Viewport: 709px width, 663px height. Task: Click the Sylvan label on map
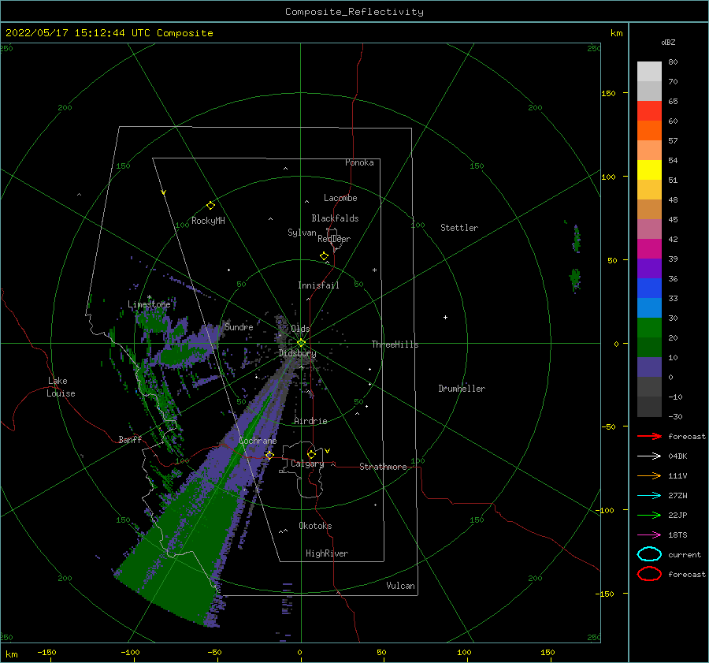(x=302, y=233)
